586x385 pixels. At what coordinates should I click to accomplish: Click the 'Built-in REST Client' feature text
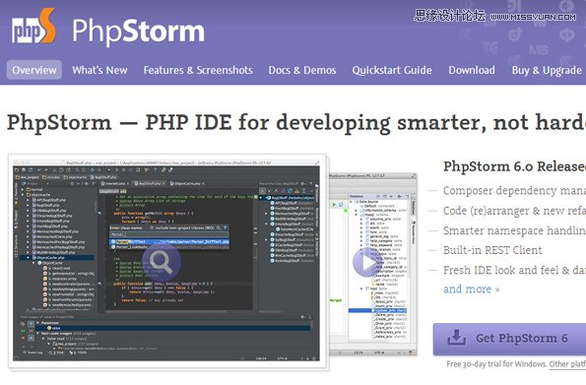pyautogui.click(x=492, y=250)
